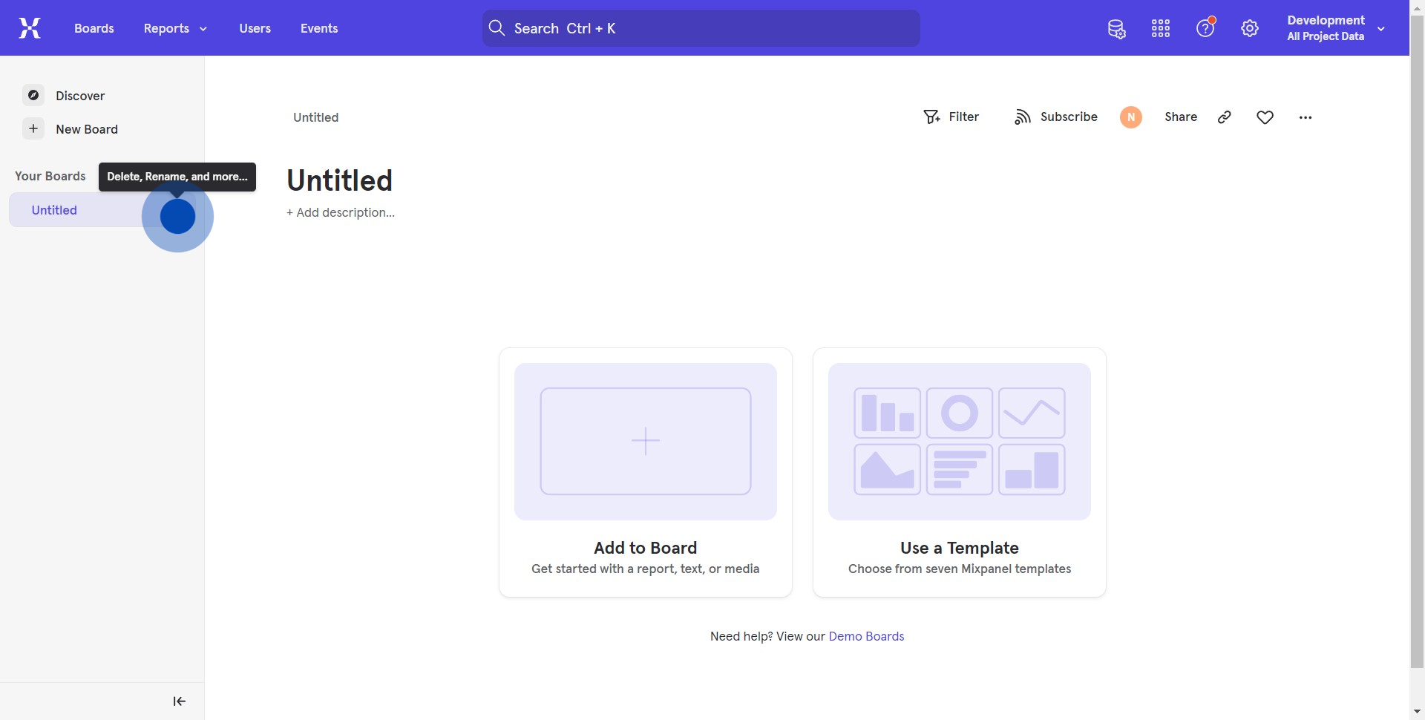Open the Events menu item
Image resolution: width=1425 pixels, height=720 pixels.
tap(319, 28)
